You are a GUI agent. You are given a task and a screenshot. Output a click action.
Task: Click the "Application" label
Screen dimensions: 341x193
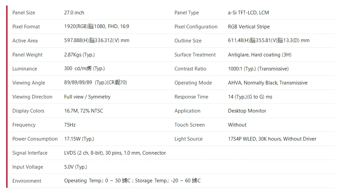pyautogui.click(x=188, y=111)
